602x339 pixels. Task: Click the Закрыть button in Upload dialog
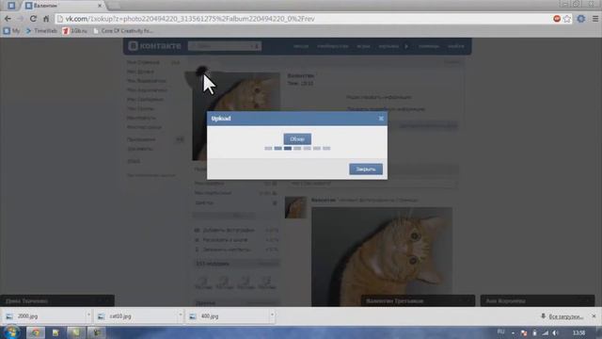coord(366,169)
